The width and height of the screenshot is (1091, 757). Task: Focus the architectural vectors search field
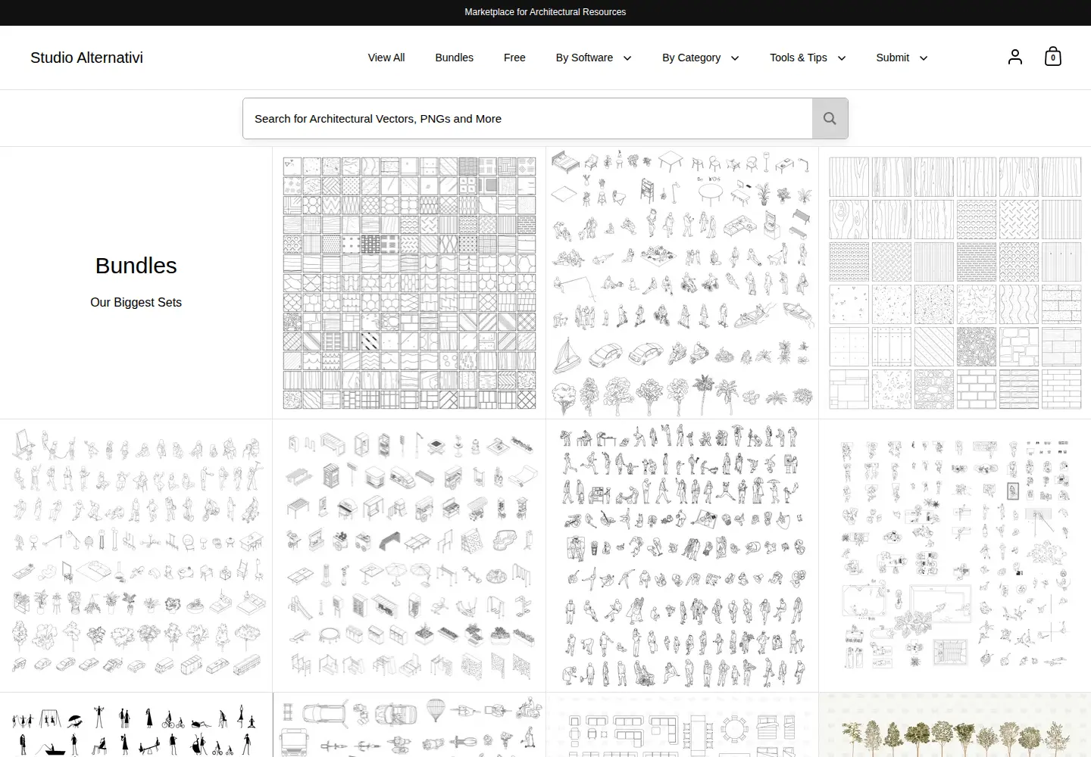(x=527, y=118)
